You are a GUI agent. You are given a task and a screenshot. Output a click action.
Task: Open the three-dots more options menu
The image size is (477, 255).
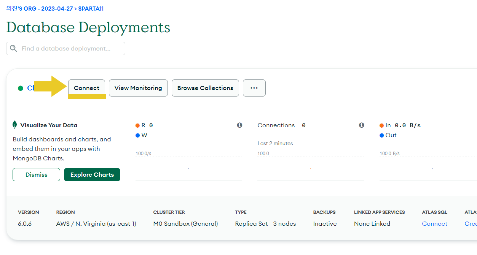coord(254,88)
